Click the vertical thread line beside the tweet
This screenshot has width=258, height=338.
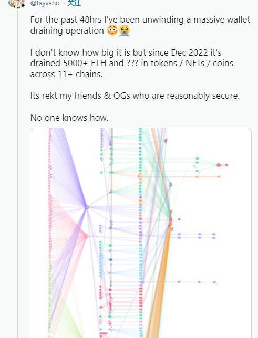18,173
